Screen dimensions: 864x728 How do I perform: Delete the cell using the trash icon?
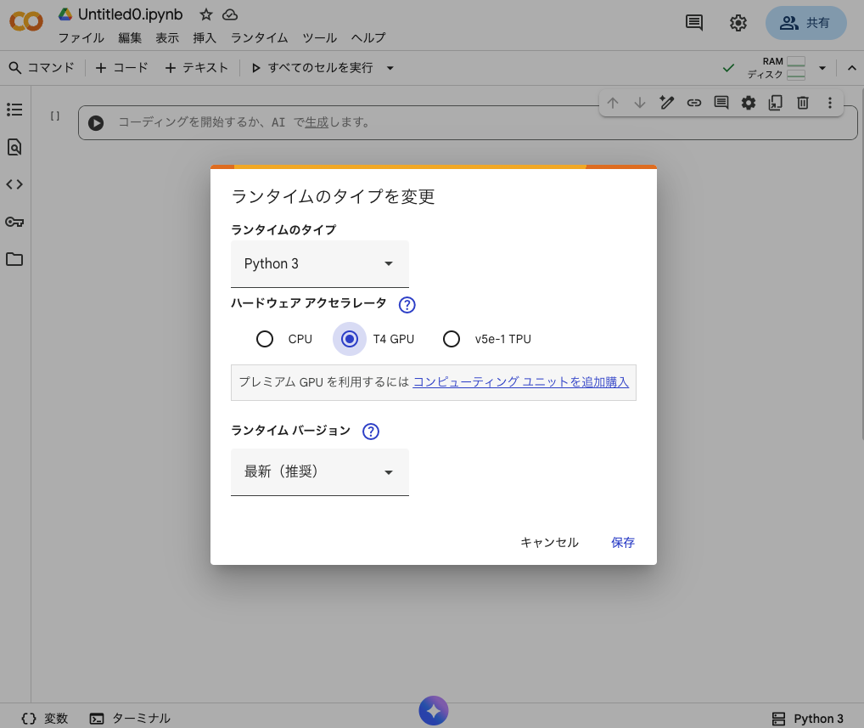point(802,103)
